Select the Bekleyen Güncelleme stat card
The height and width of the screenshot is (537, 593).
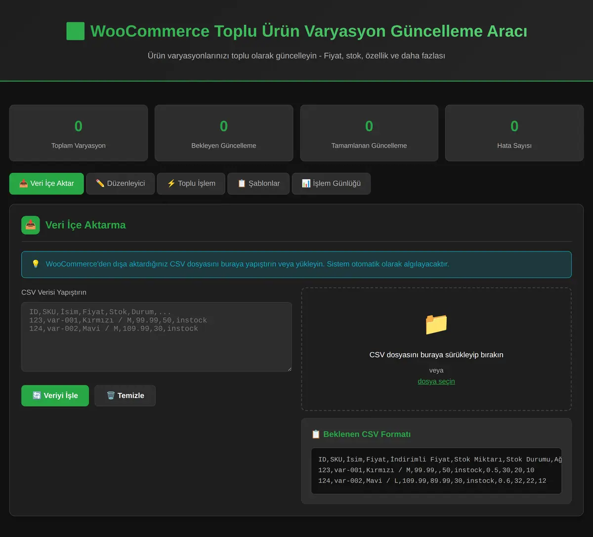point(224,133)
